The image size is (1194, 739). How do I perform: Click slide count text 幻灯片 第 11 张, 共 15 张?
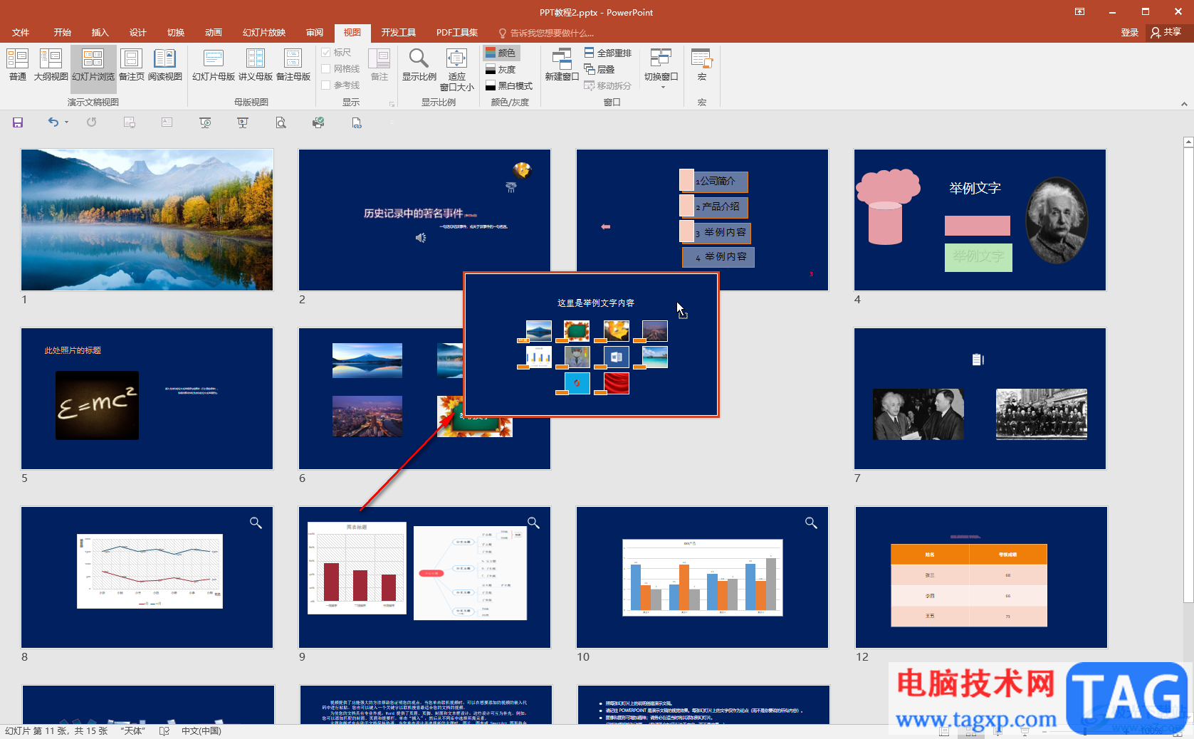pos(56,731)
